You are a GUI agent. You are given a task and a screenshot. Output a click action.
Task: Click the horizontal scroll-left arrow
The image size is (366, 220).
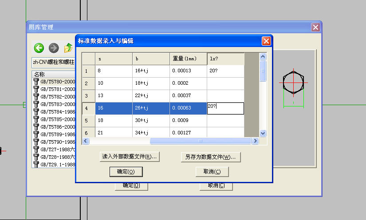86,141
